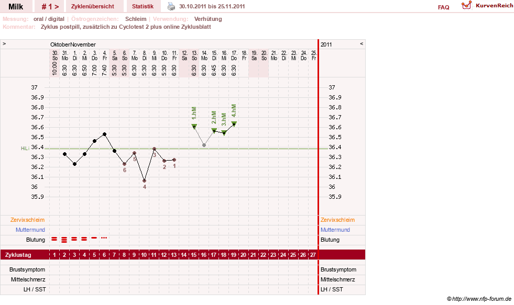This screenshot has width=514, height=305.
Task: Click the green HLi coverline label
Action: [x=25, y=149]
